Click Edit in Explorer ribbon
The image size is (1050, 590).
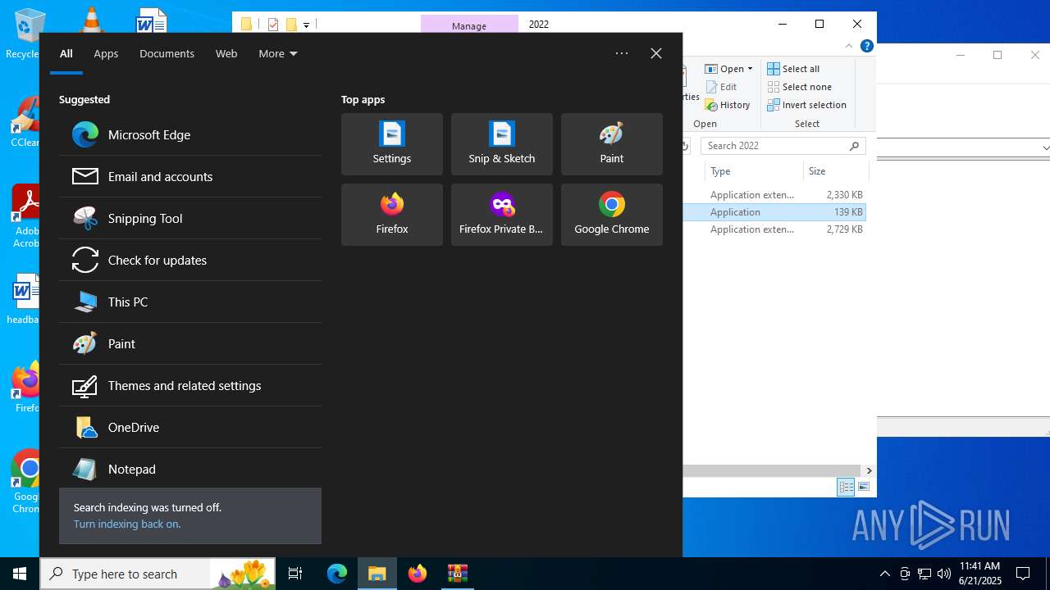(721, 87)
